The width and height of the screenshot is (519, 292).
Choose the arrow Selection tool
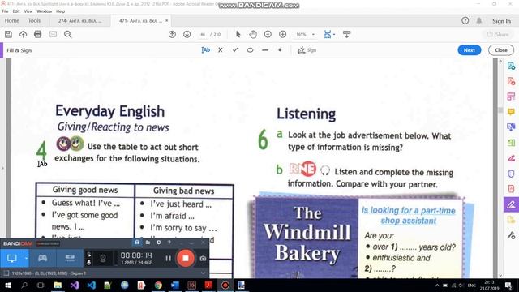pyautogui.click(x=238, y=34)
